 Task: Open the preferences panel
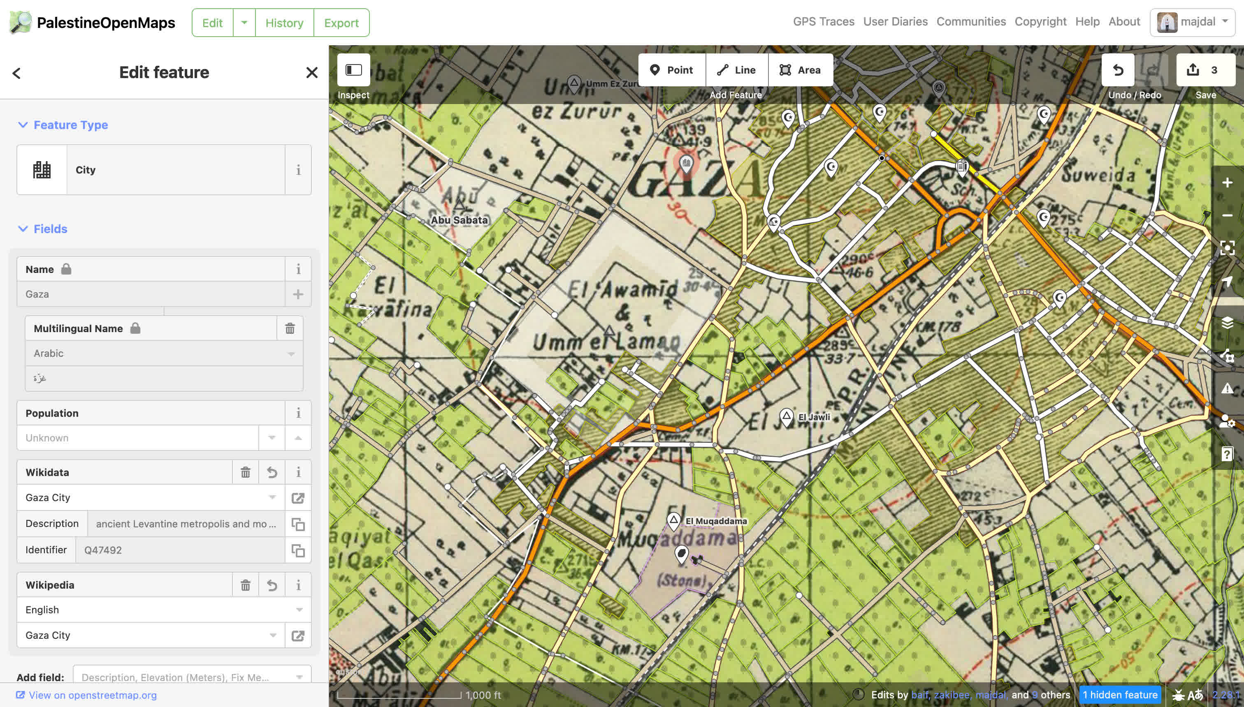click(x=1227, y=421)
